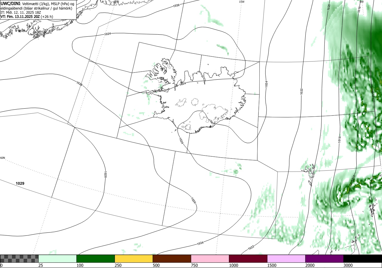Select the "IT: Mið. 12. 11. 2025 18Z" line
The image size is (382, 268).
click(21, 13)
